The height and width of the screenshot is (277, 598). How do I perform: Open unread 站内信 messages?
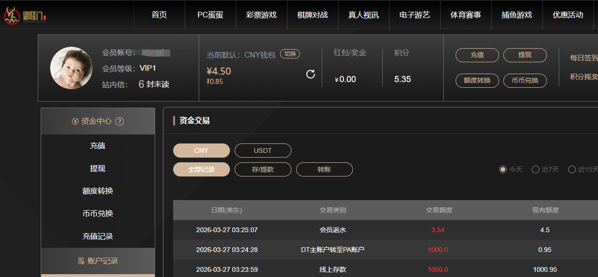click(x=153, y=84)
